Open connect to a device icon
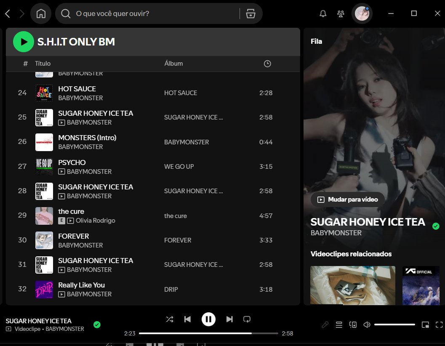 (353, 325)
